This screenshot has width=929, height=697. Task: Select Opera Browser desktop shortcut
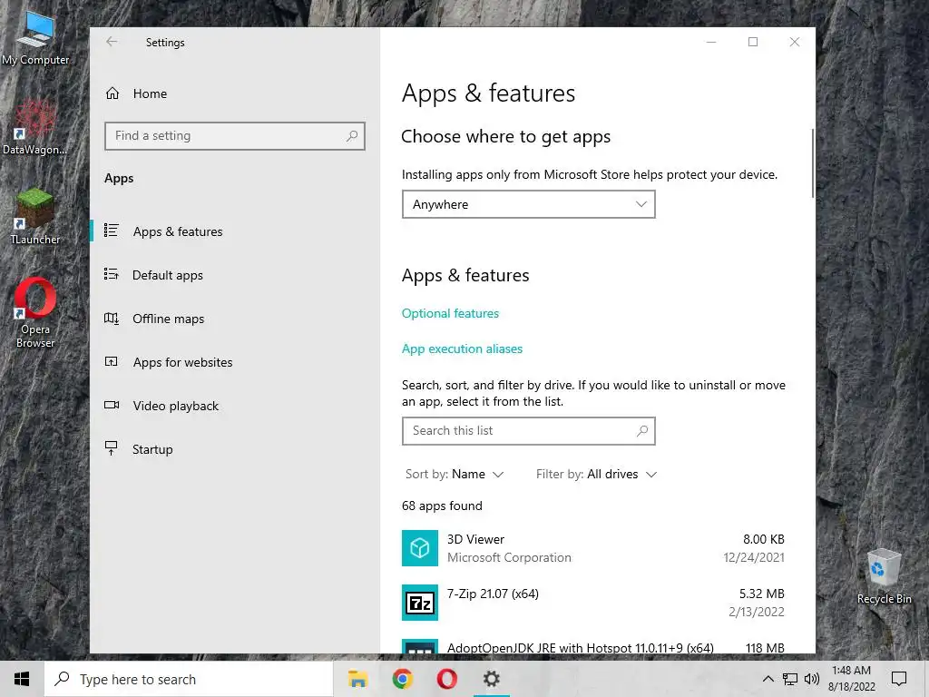[x=35, y=313]
